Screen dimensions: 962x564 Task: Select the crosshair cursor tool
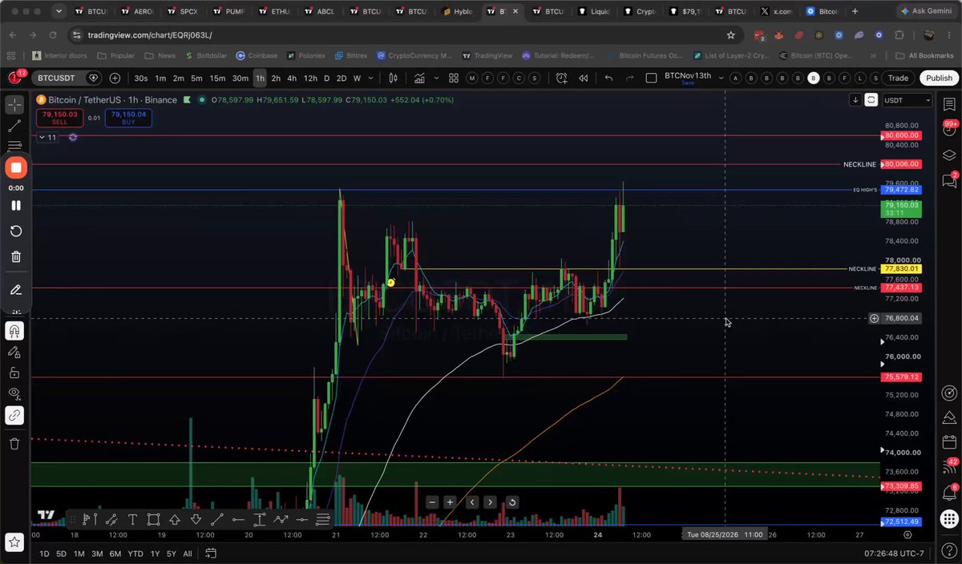(x=15, y=104)
